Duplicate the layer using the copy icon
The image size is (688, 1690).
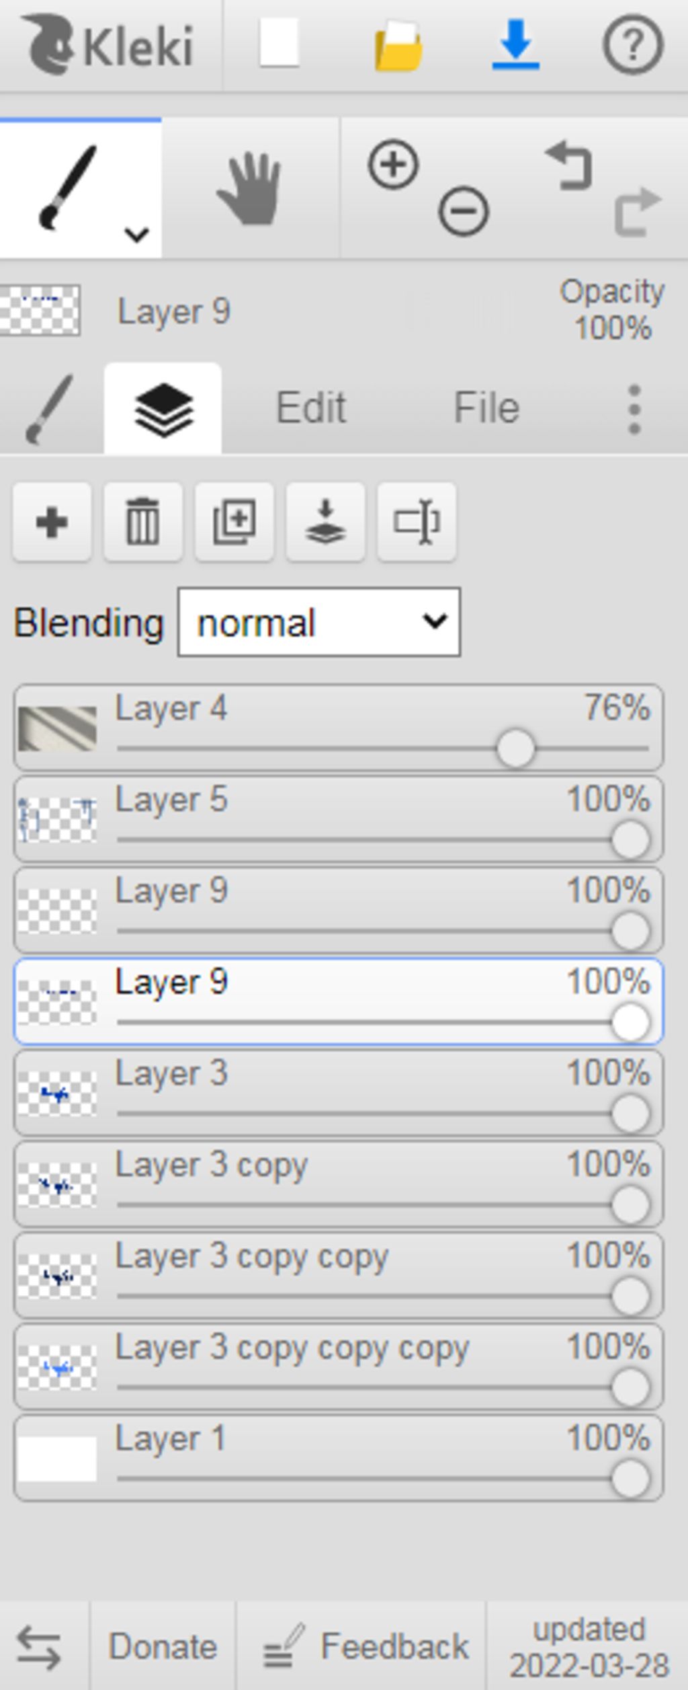234,521
